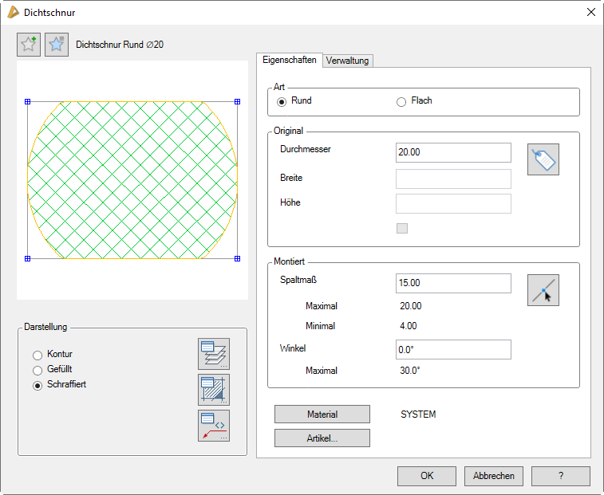The width and height of the screenshot is (604, 495).
Task: Click the top-left blue handle in preview
Action: (27, 102)
